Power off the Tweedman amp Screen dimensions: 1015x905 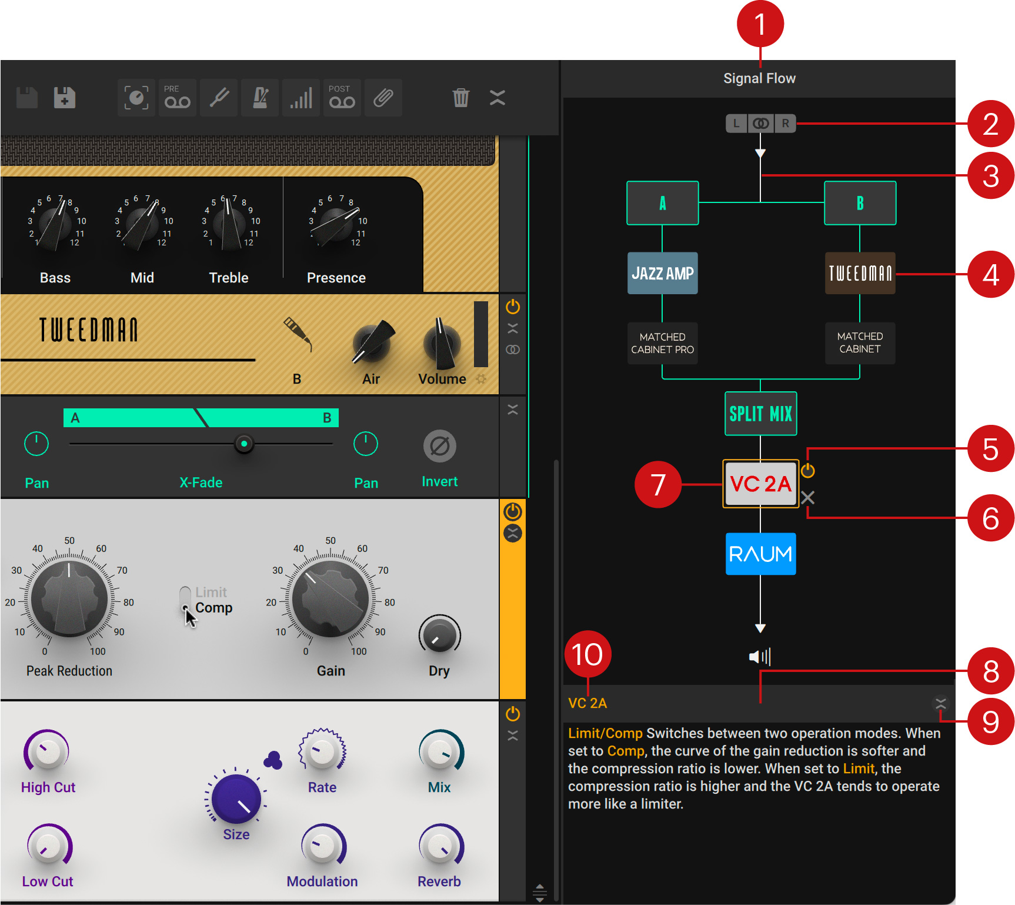pos(512,307)
